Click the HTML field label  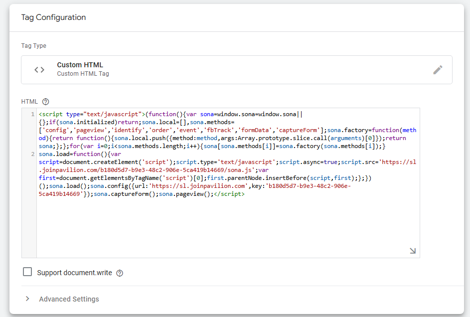(29, 102)
